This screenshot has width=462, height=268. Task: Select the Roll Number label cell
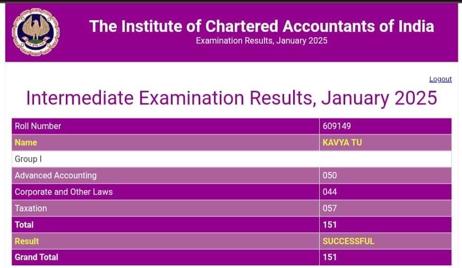click(x=38, y=126)
